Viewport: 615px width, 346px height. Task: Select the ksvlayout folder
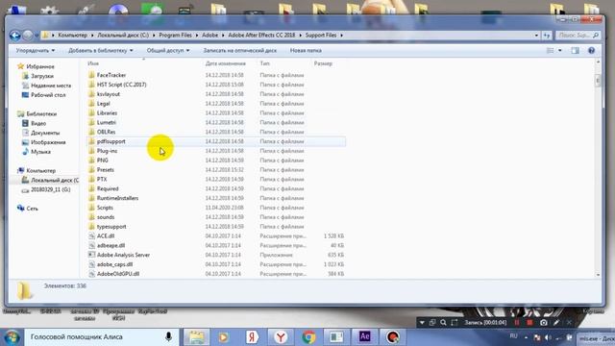109,94
